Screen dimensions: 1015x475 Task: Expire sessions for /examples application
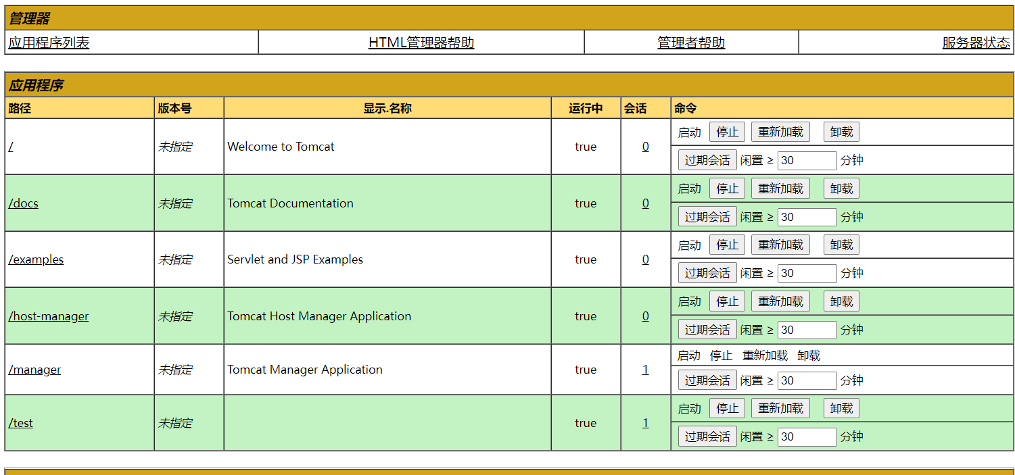[707, 273]
